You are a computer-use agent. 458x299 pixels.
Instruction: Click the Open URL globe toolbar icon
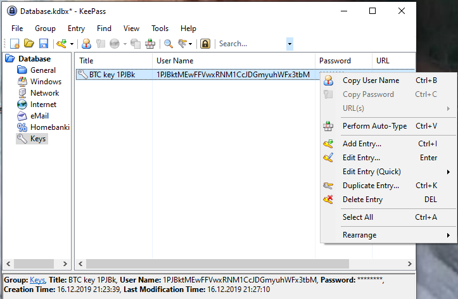point(115,44)
